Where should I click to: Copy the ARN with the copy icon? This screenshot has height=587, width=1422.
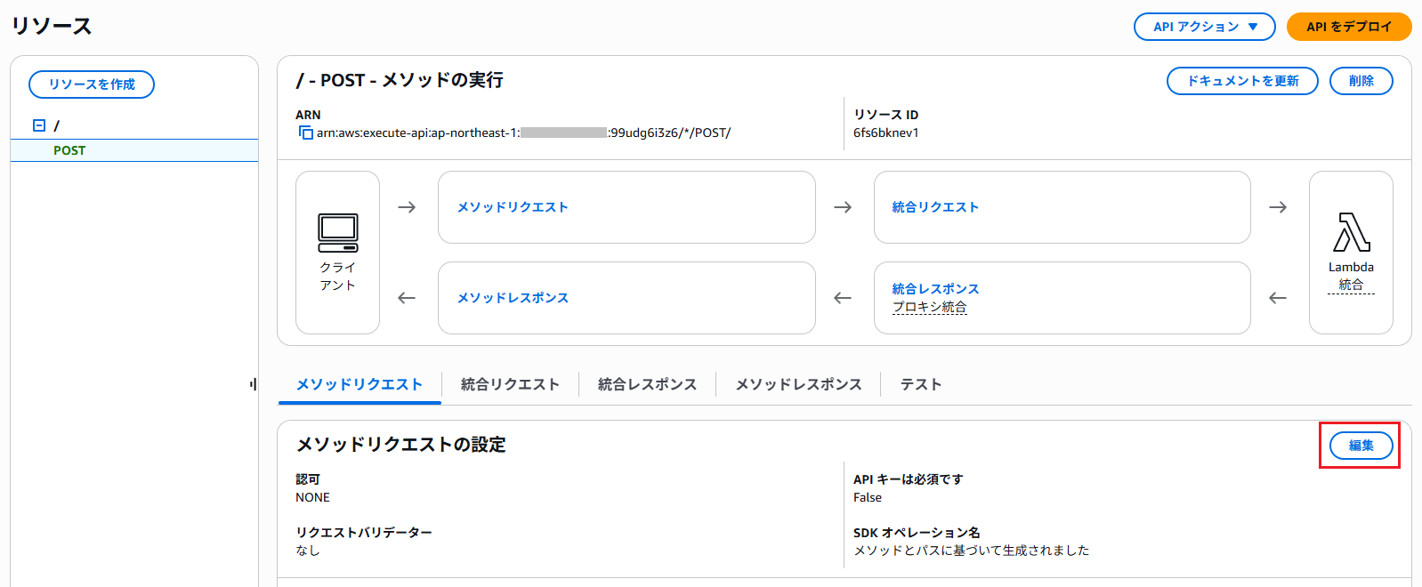pos(306,133)
